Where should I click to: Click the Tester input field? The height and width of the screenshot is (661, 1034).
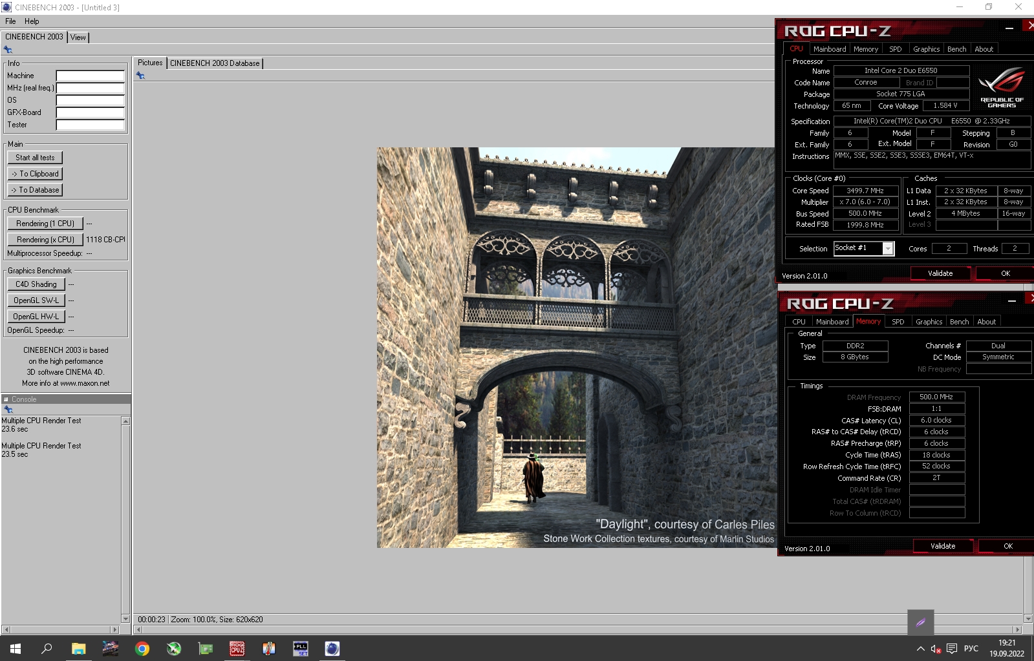coord(91,125)
